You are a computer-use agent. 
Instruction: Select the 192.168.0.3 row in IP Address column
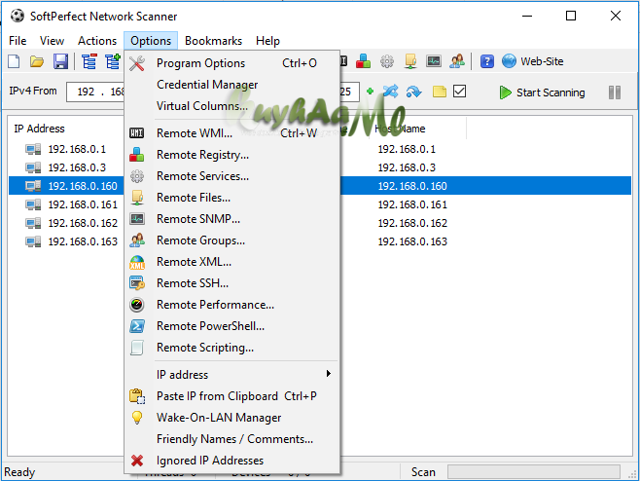pyautogui.click(x=77, y=167)
